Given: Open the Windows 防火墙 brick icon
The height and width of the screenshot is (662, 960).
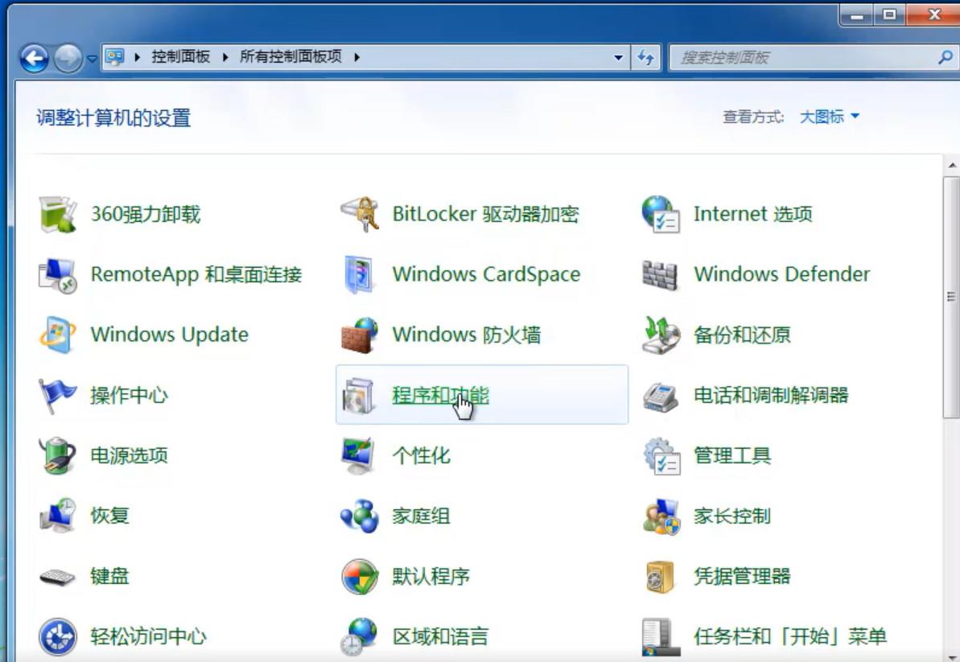Looking at the screenshot, I should (x=360, y=335).
